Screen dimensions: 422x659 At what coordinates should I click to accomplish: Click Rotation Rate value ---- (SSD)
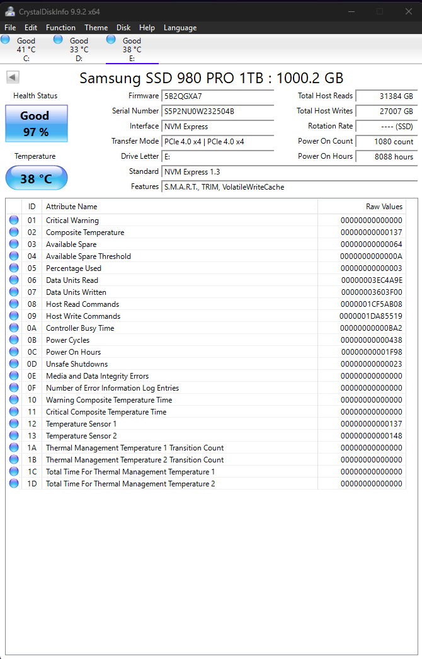tap(386, 126)
